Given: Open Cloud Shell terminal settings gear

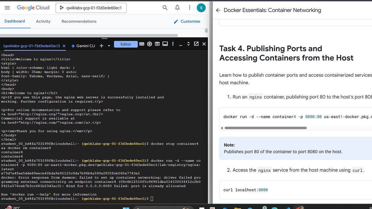Looking at the screenshot, I should tap(149, 44).
